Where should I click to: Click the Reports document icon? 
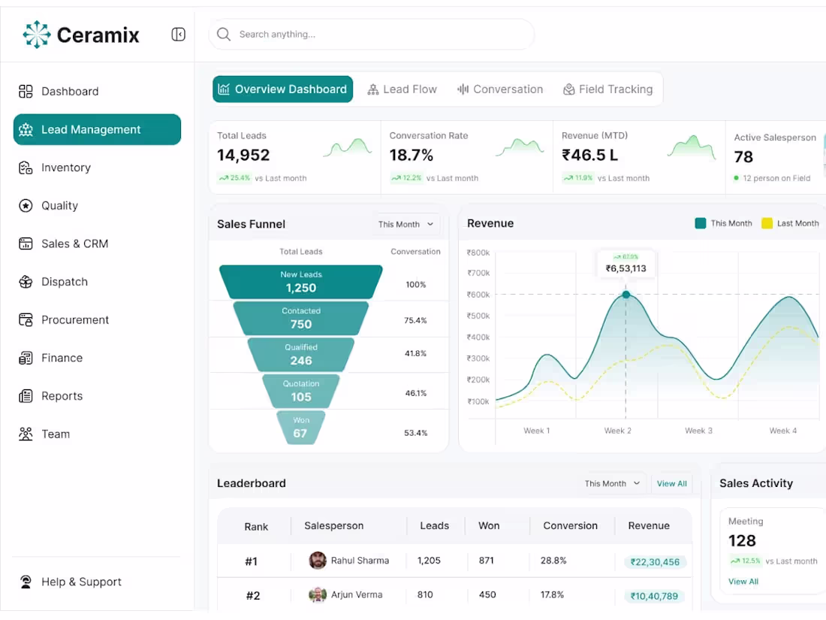pyautogui.click(x=26, y=396)
